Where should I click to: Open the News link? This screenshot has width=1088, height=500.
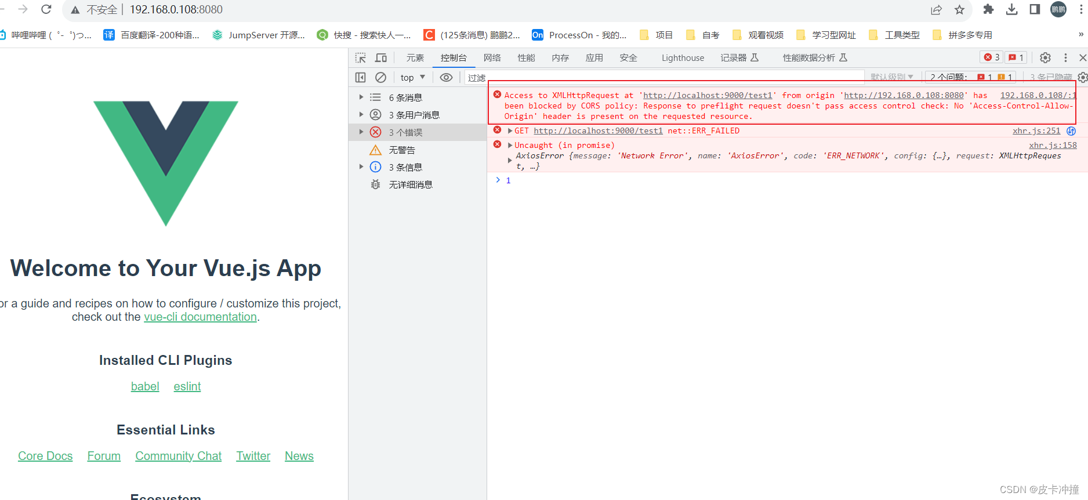click(x=299, y=456)
